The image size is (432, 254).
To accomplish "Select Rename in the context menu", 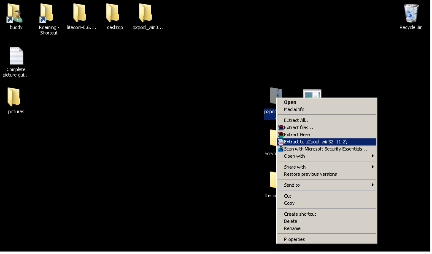I will 292,228.
